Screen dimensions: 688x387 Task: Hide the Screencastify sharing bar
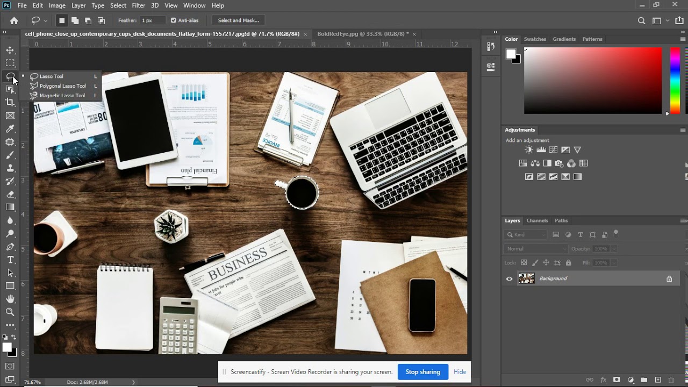coord(460,372)
